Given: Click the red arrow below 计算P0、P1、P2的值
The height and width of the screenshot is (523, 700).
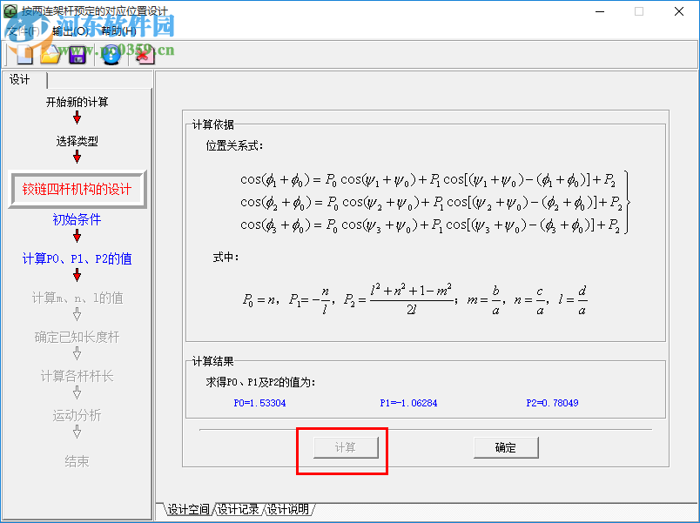Looking at the screenshot, I should (x=77, y=275).
